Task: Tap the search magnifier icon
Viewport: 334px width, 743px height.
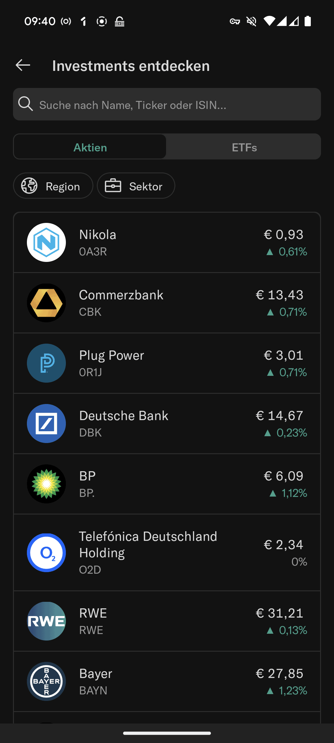Action: 26,104
